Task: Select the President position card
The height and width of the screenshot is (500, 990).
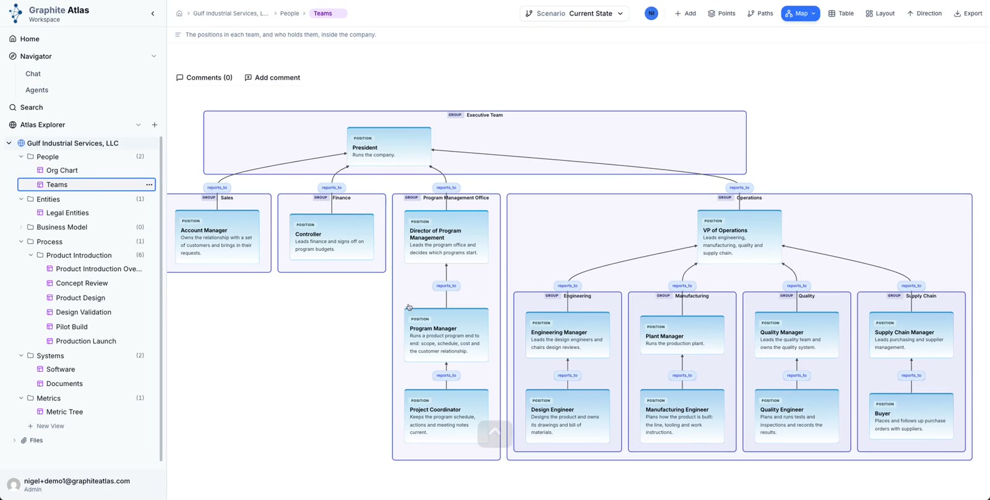Action: click(x=389, y=147)
